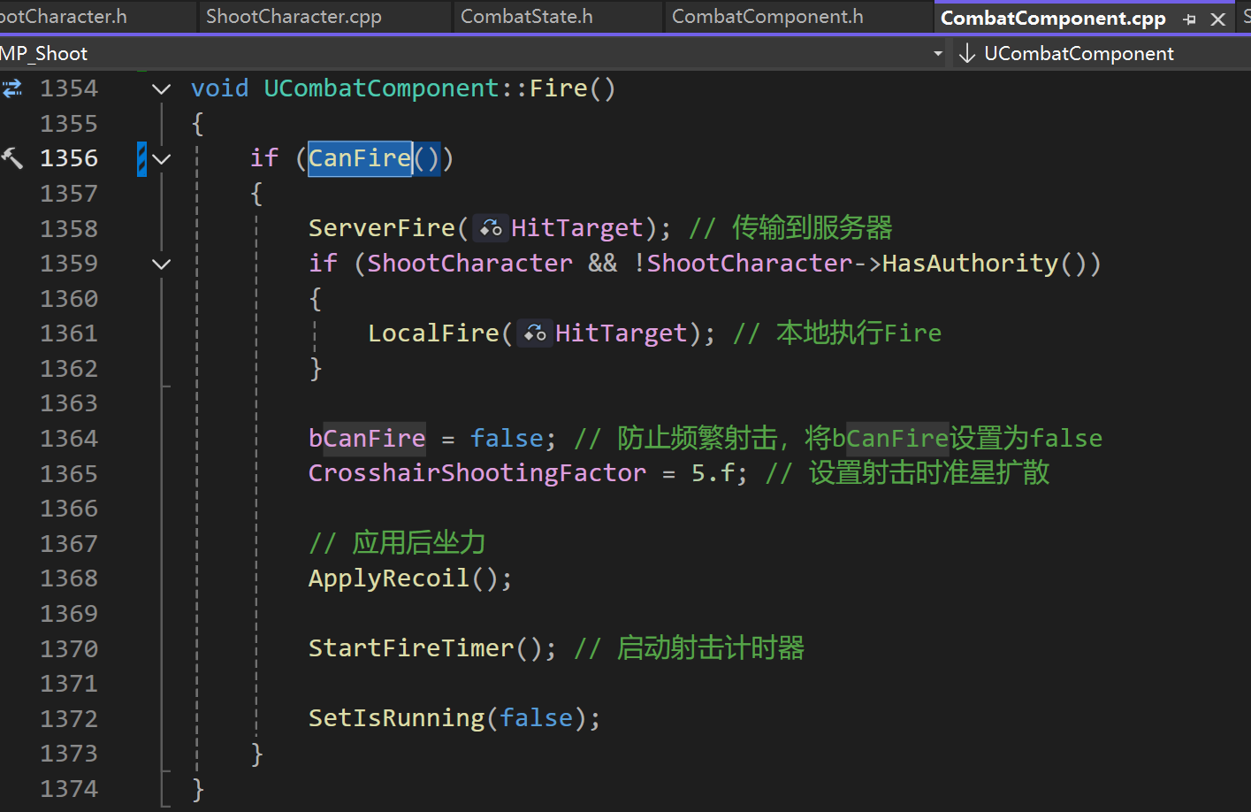The height and width of the screenshot is (812, 1251).
Task: Switch to the CombatComponent.h tab
Action: [767, 17]
